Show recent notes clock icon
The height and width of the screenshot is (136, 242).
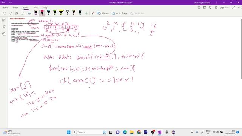point(4,34)
